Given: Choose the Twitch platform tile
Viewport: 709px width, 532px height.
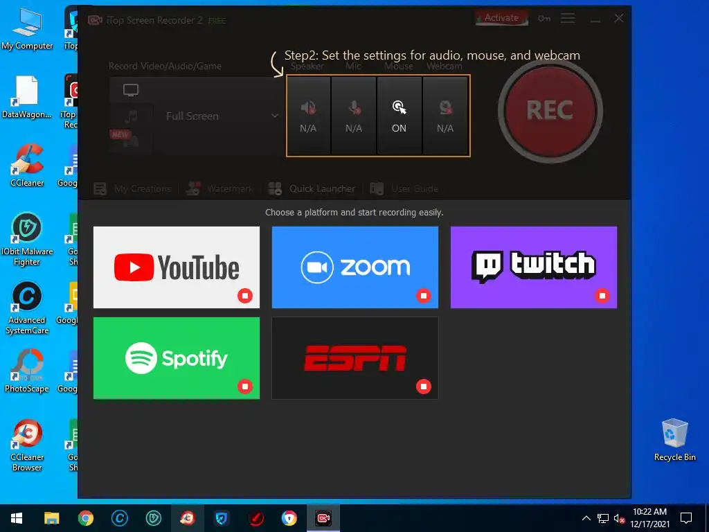Looking at the screenshot, I should click(x=534, y=267).
